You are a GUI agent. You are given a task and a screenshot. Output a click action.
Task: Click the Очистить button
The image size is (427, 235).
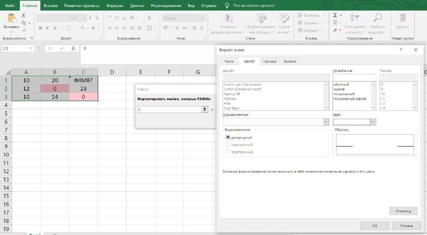[403, 211]
